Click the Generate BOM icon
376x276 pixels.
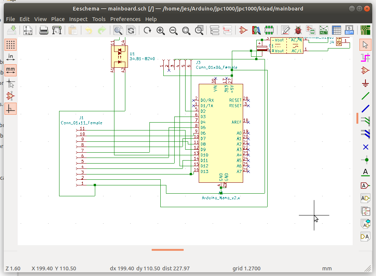[x=349, y=30]
